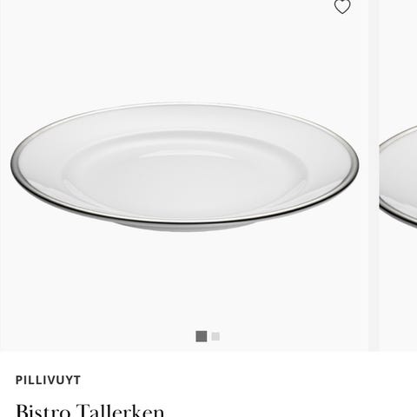Open the PILLIVUYT brand link
This screenshot has height=417, width=417.
click(48, 380)
